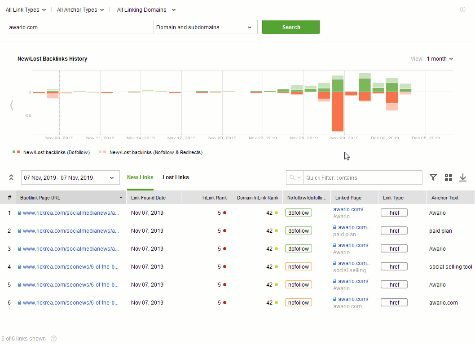Open the row 3 rickrea.com socialmedianews link
The image size is (475, 345).
(71, 248)
